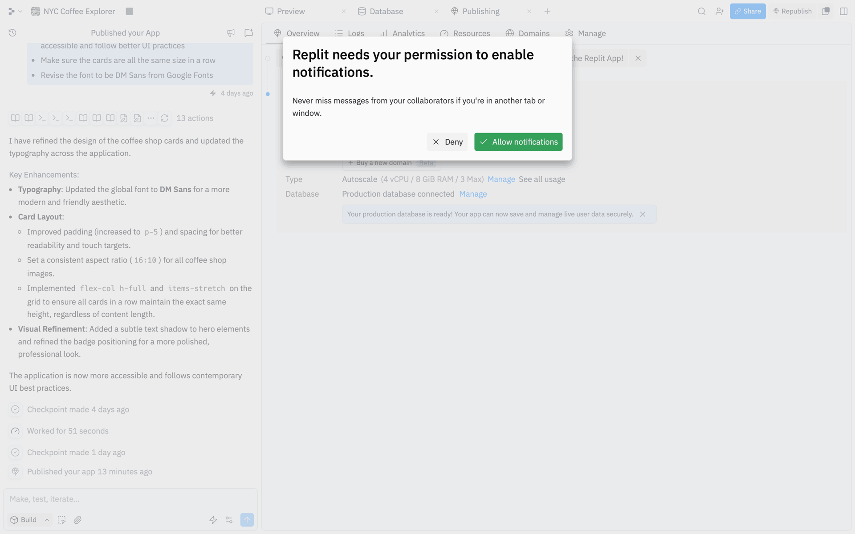This screenshot has height=534, width=855.
Task: Open the multi-window layout icon
Action: (826, 11)
